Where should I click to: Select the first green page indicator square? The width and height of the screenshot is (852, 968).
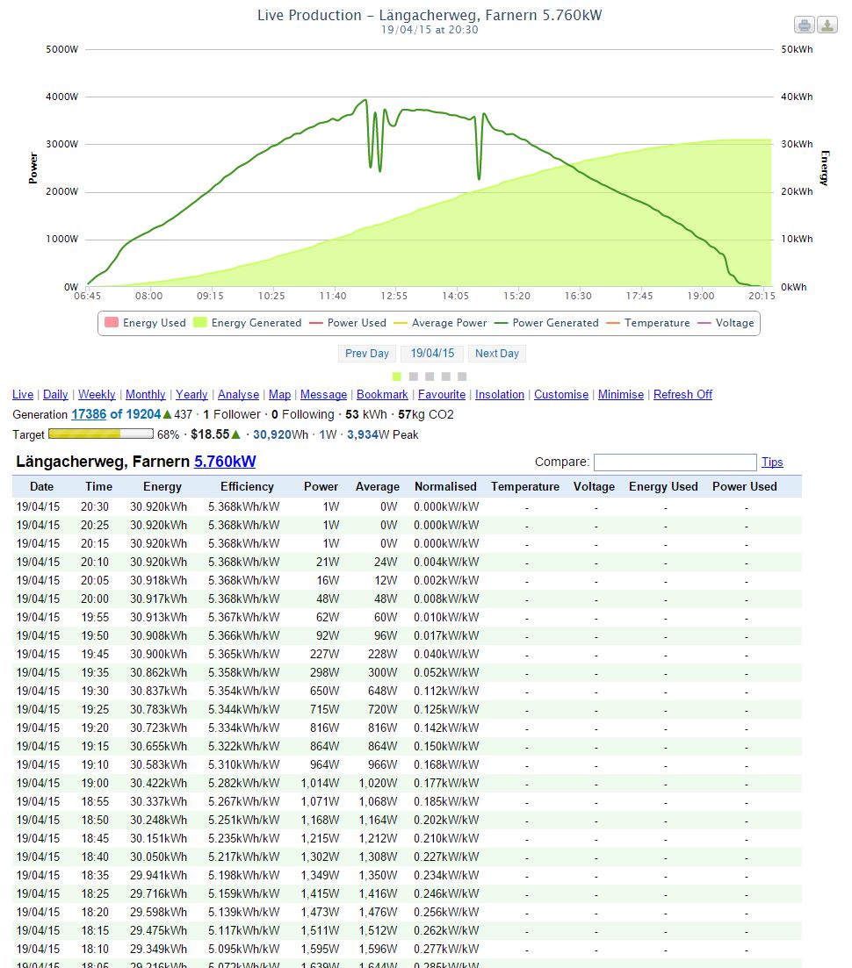pos(397,376)
